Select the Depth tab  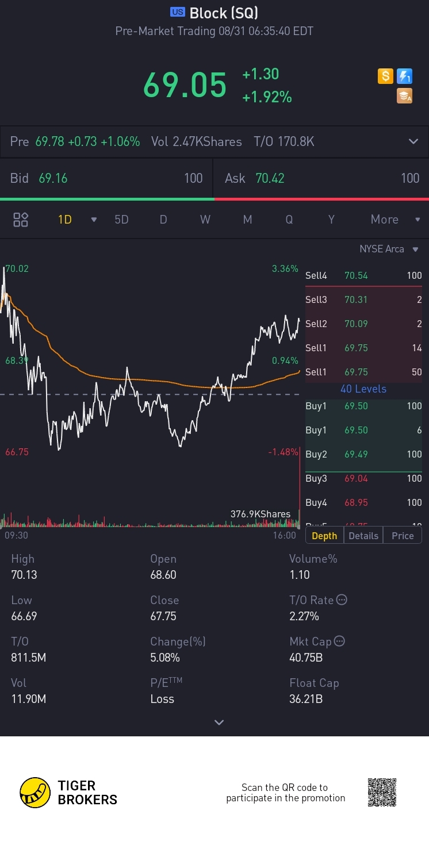(x=324, y=536)
